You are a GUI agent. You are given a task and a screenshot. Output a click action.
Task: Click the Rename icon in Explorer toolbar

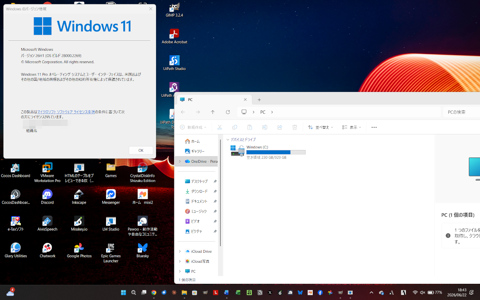pyautogui.click(x=264, y=127)
